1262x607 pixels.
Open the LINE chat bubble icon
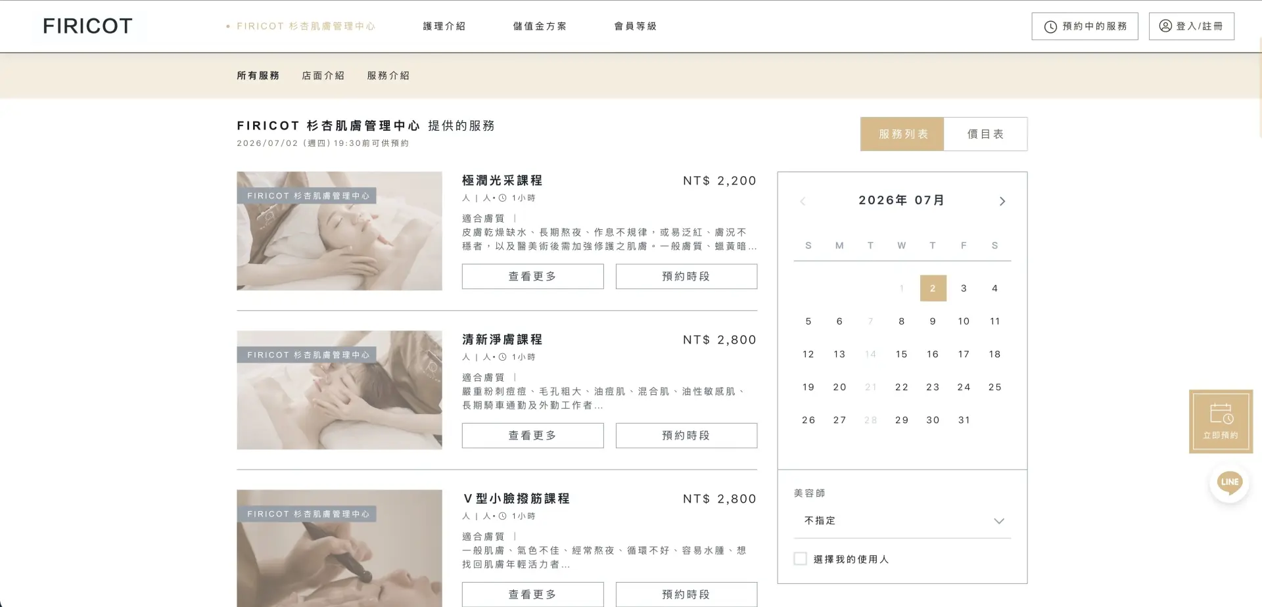click(1229, 483)
